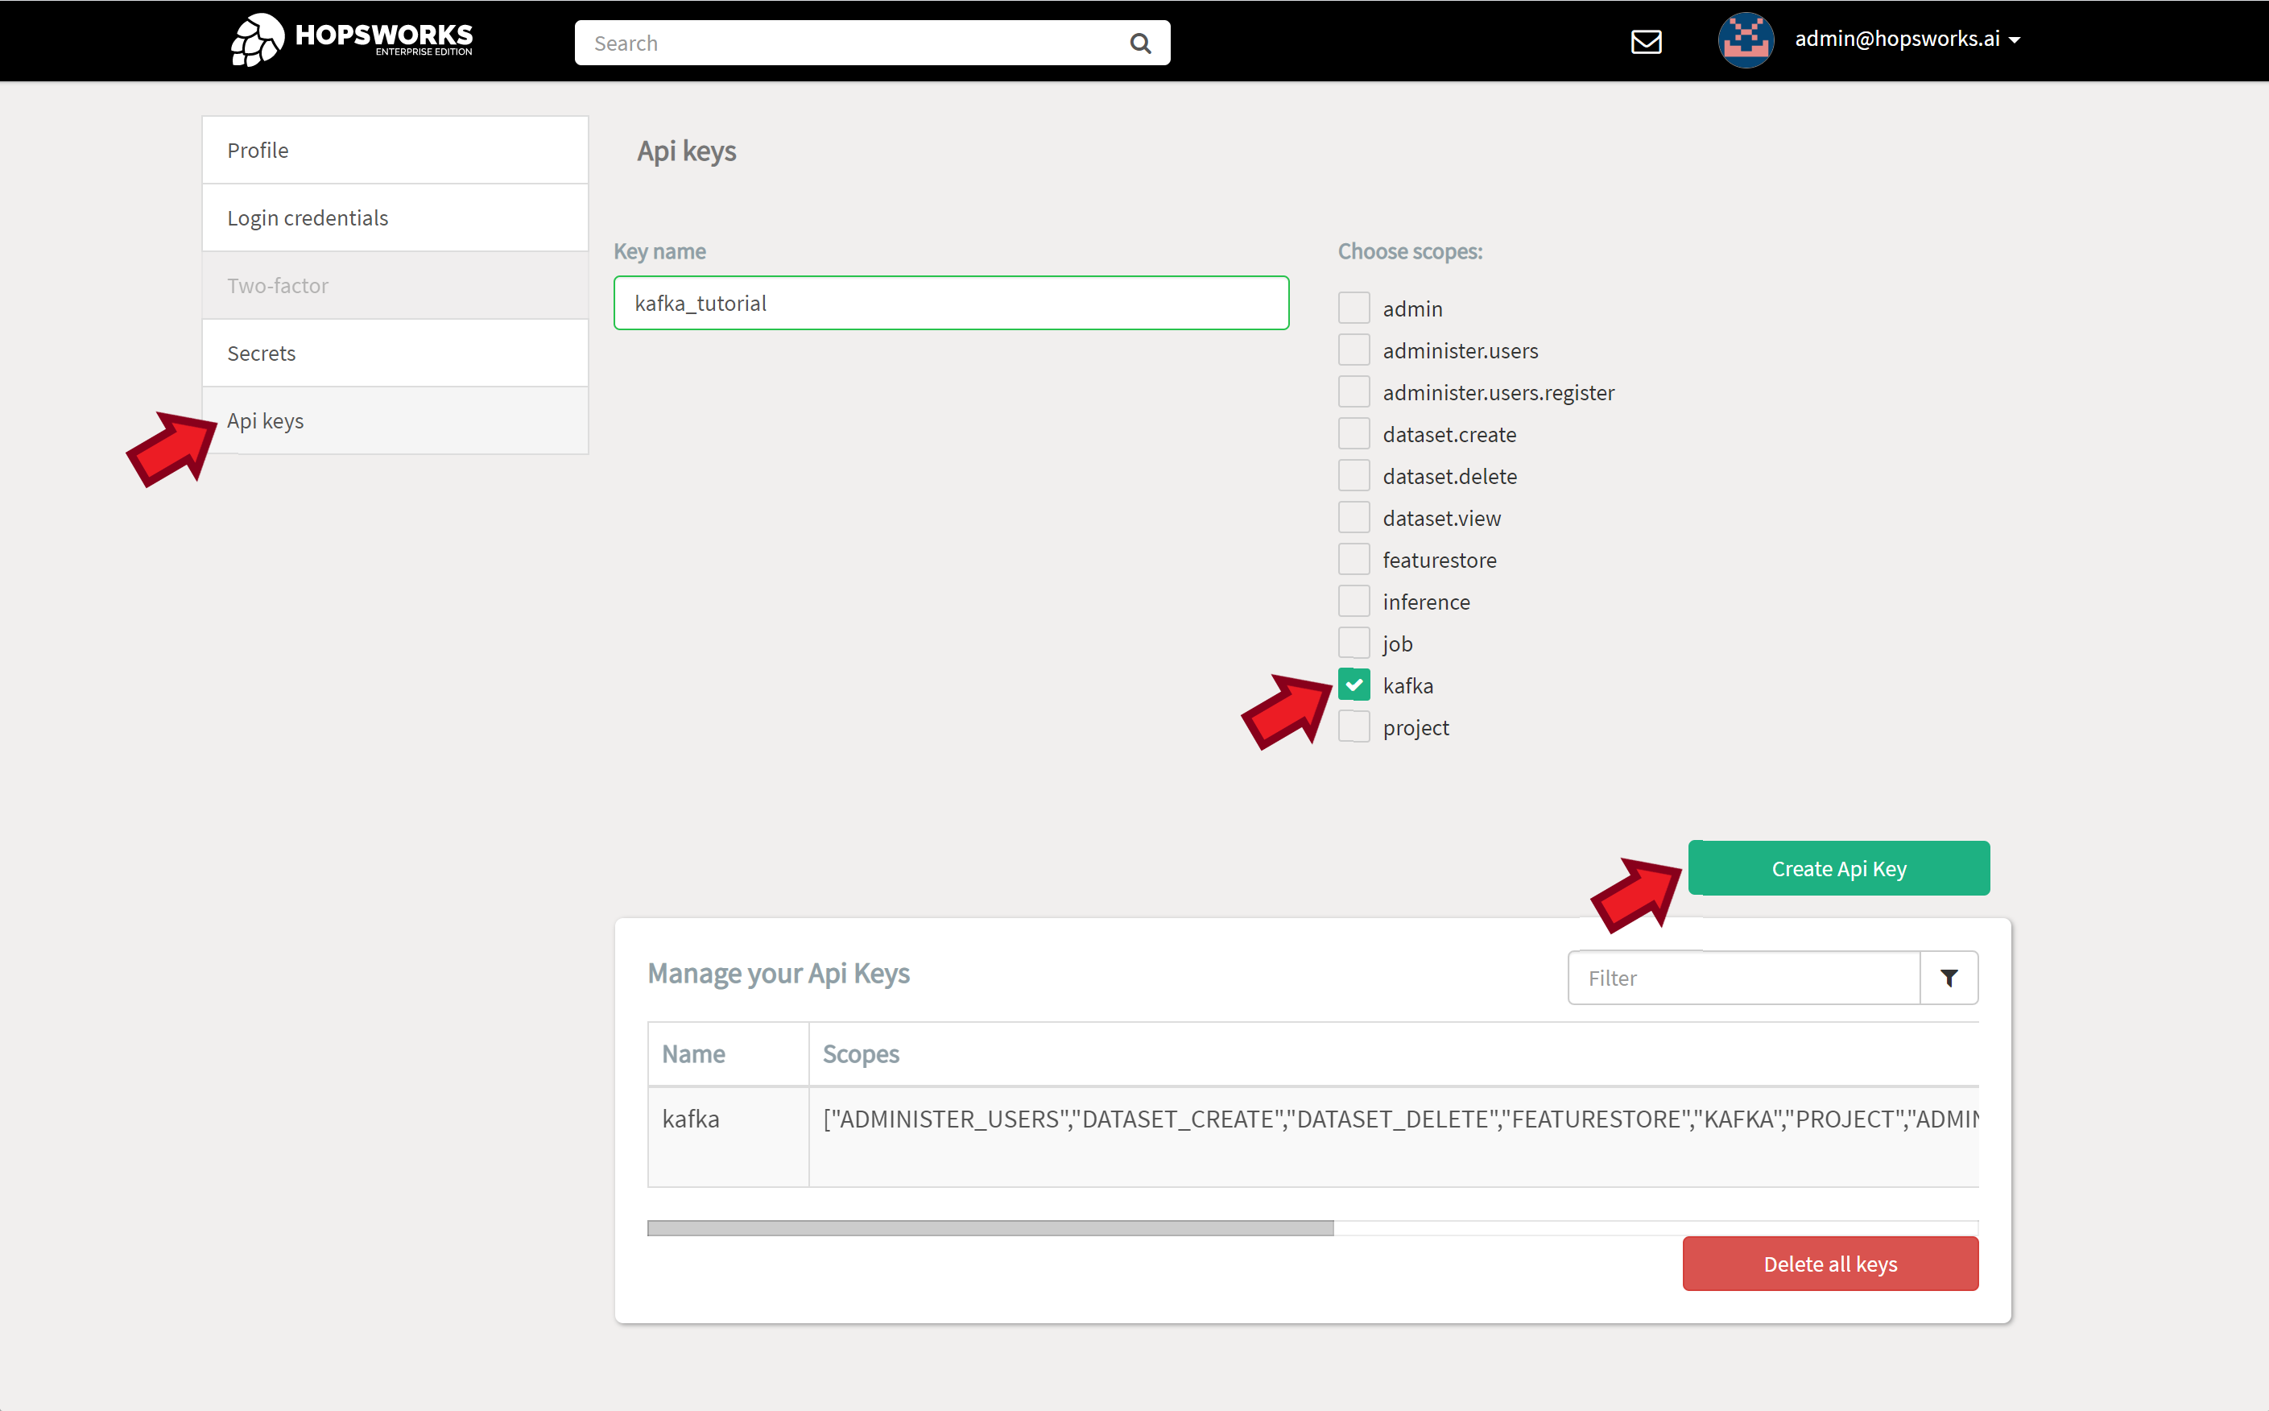Click Delete all keys

coord(1829,1264)
